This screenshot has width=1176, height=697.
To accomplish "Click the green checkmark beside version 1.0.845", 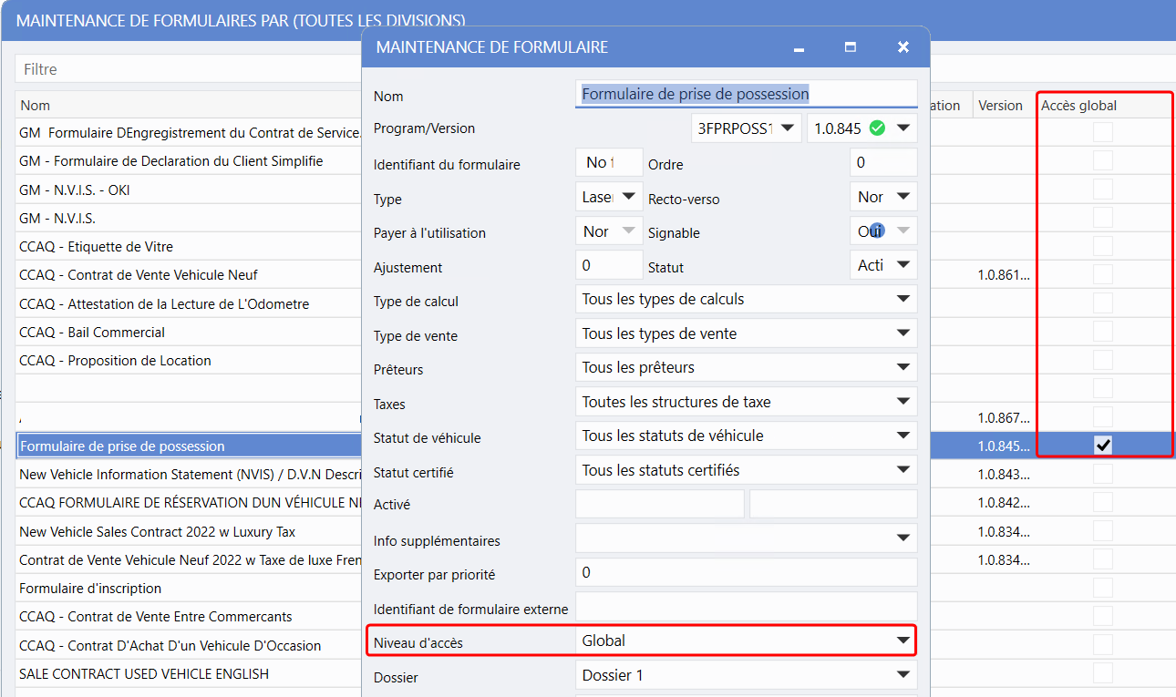I will pos(877,128).
